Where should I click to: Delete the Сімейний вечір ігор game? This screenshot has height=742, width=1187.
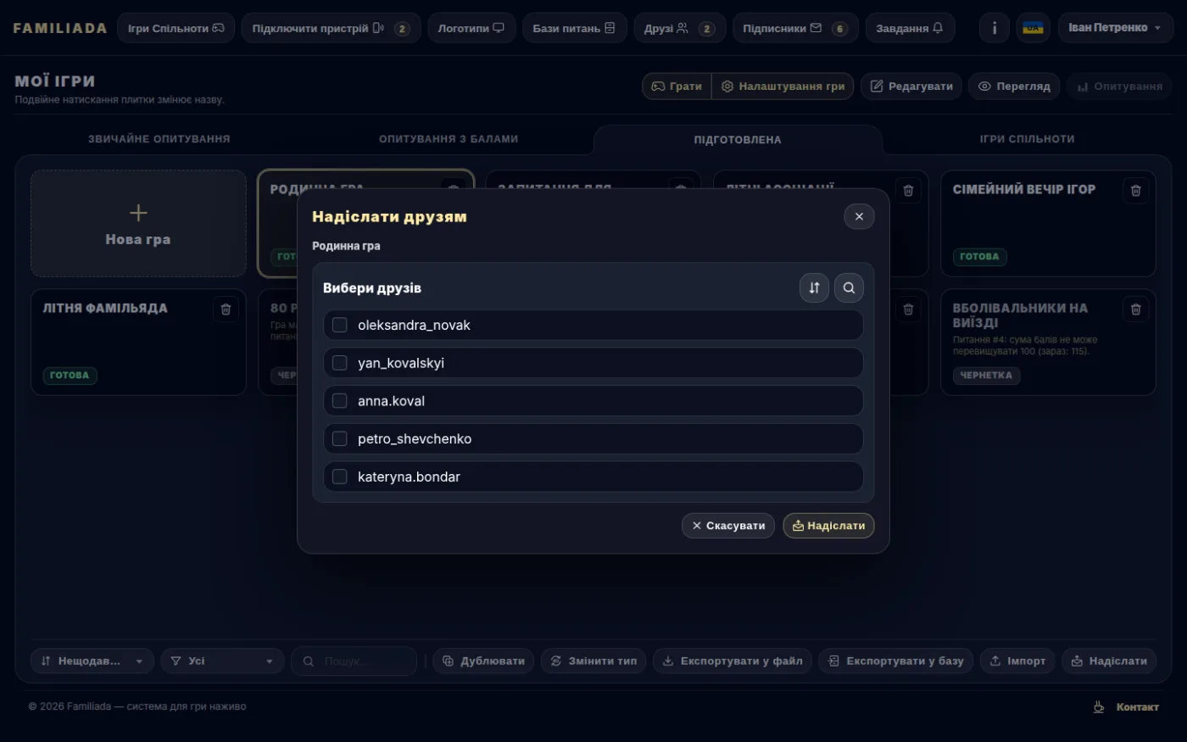[1136, 190]
